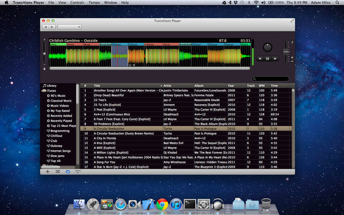Viewport: 344px width, 215px height.
Task: Open the Window menu
Action: tap(111, 3)
